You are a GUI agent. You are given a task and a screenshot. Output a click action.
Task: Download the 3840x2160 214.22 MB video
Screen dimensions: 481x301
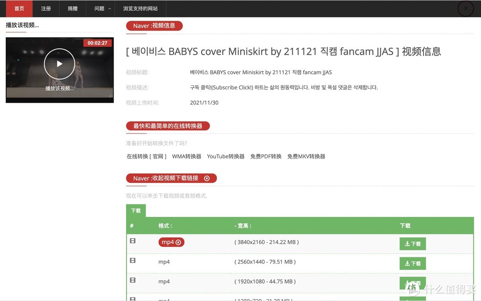[x=412, y=244]
